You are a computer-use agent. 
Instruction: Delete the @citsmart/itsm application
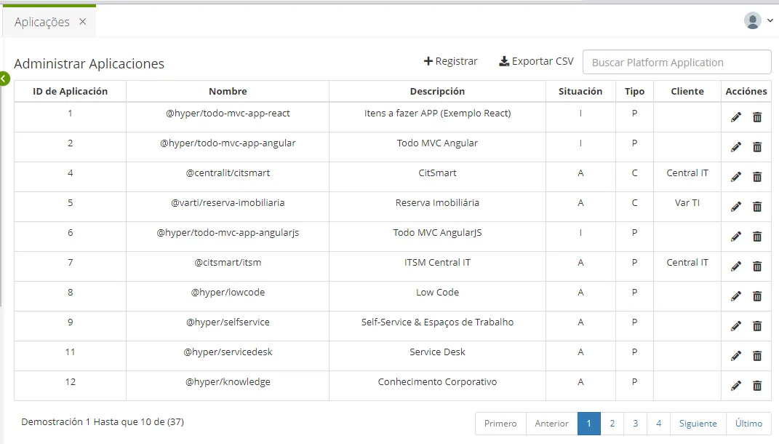[757, 266]
